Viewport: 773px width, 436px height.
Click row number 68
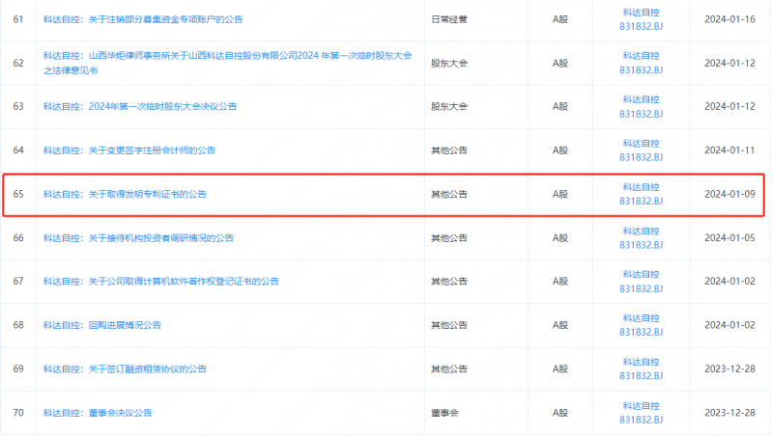click(18, 325)
